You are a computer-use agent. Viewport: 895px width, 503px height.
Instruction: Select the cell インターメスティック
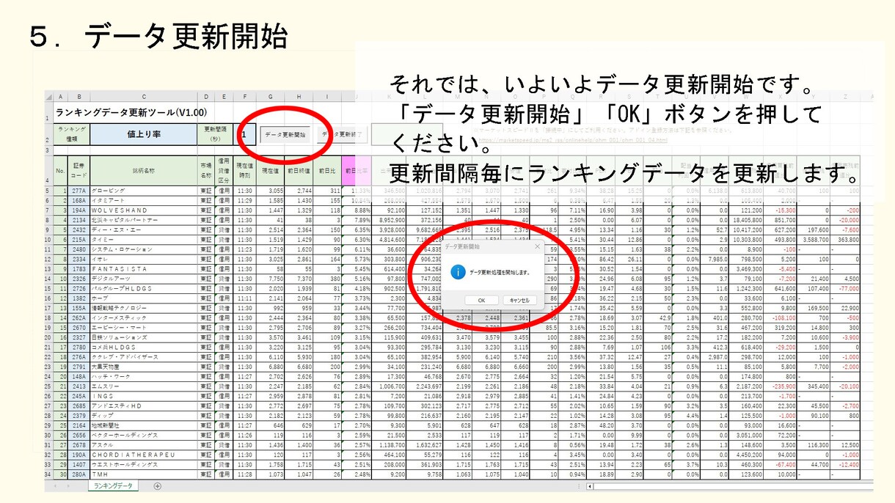(x=144, y=317)
